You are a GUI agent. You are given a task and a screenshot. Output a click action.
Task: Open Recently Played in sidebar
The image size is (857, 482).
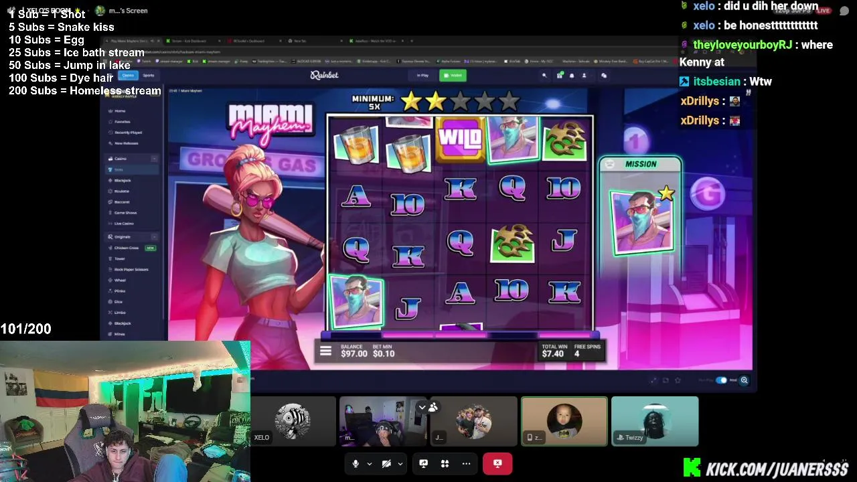pos(128,132)
